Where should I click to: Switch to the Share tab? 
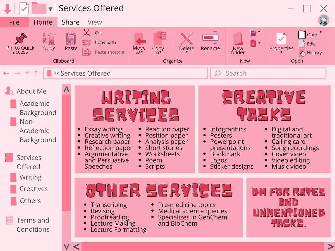coord(71,22)
